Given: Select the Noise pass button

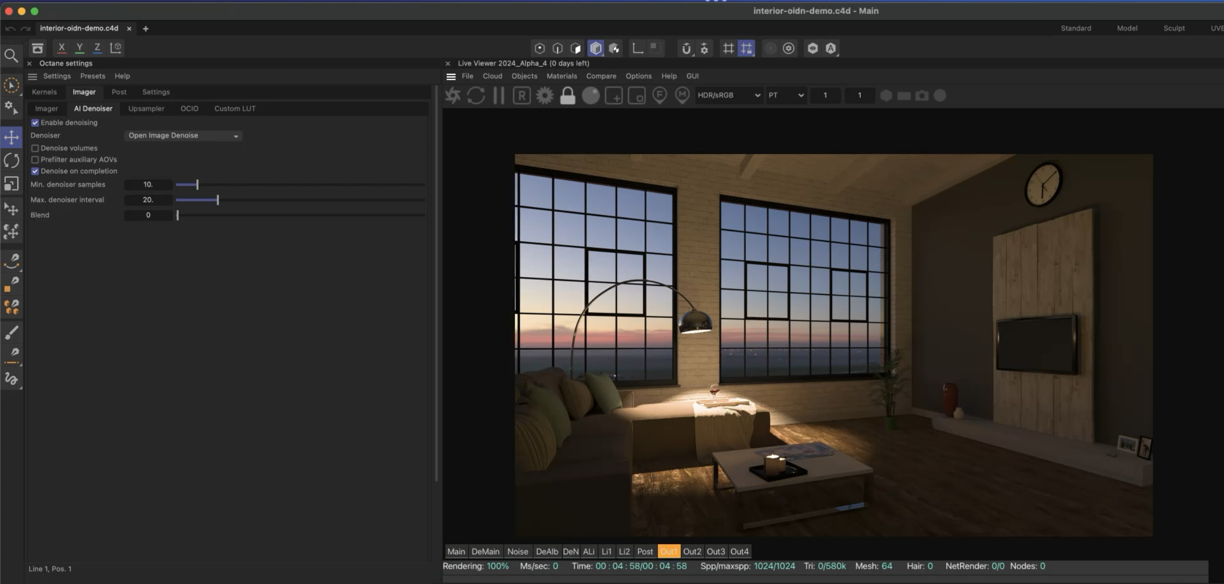Looking at the screenshot, I should pos(517,552).
